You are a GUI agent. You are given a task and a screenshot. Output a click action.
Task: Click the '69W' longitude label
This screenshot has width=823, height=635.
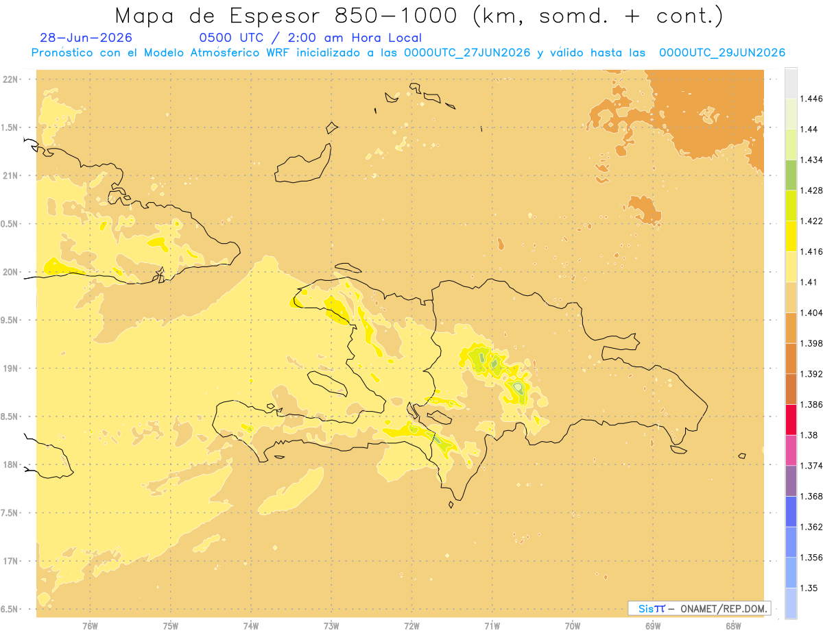click(x=653, y=626)
